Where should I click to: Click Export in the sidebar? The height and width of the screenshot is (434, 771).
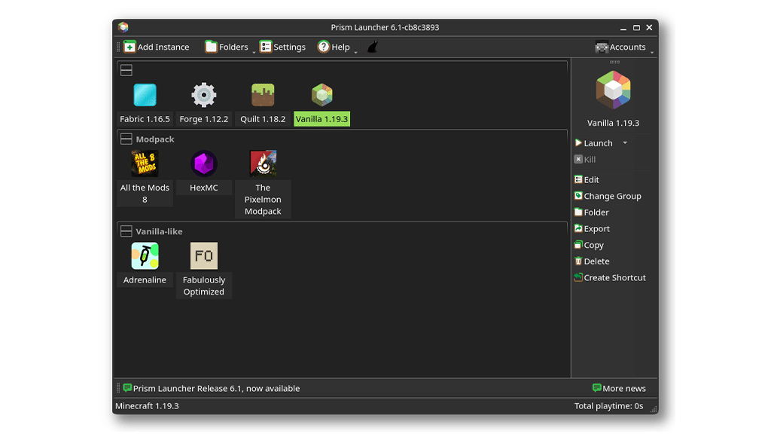(592, 228)
